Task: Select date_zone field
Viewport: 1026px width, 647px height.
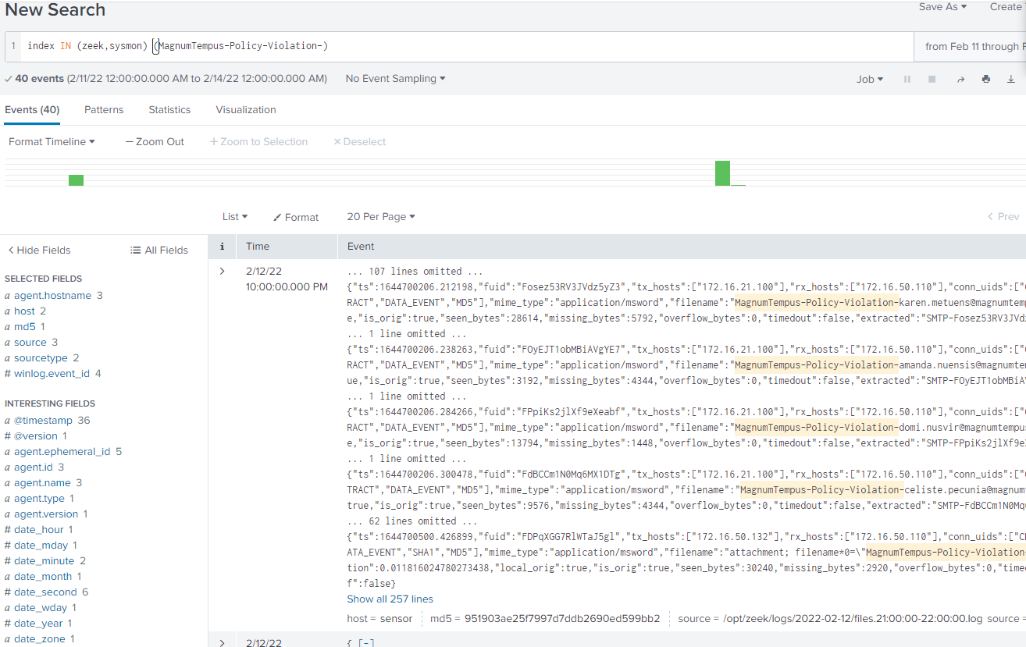Action: pyautogui.click(x=41, y=639)
